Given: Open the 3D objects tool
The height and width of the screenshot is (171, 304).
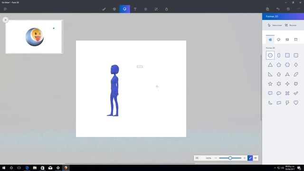Looking at the screenshot, I should [114, 9].
